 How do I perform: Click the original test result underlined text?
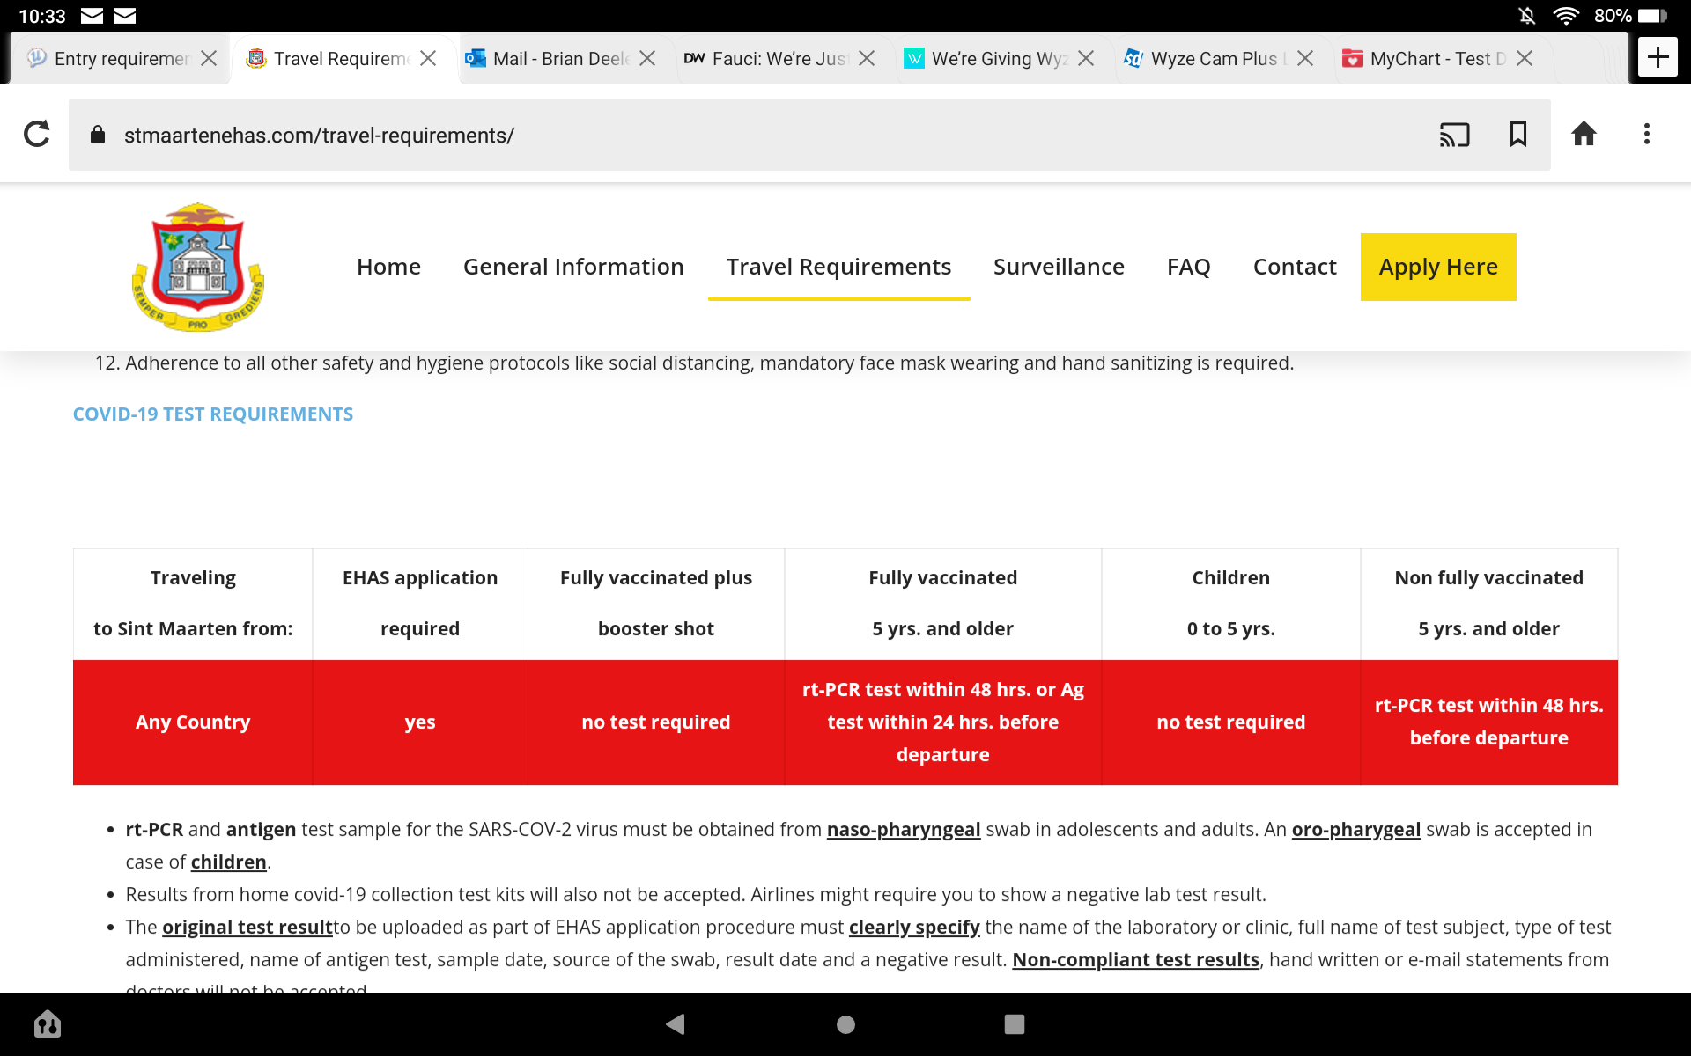click(x=247, y=928)
